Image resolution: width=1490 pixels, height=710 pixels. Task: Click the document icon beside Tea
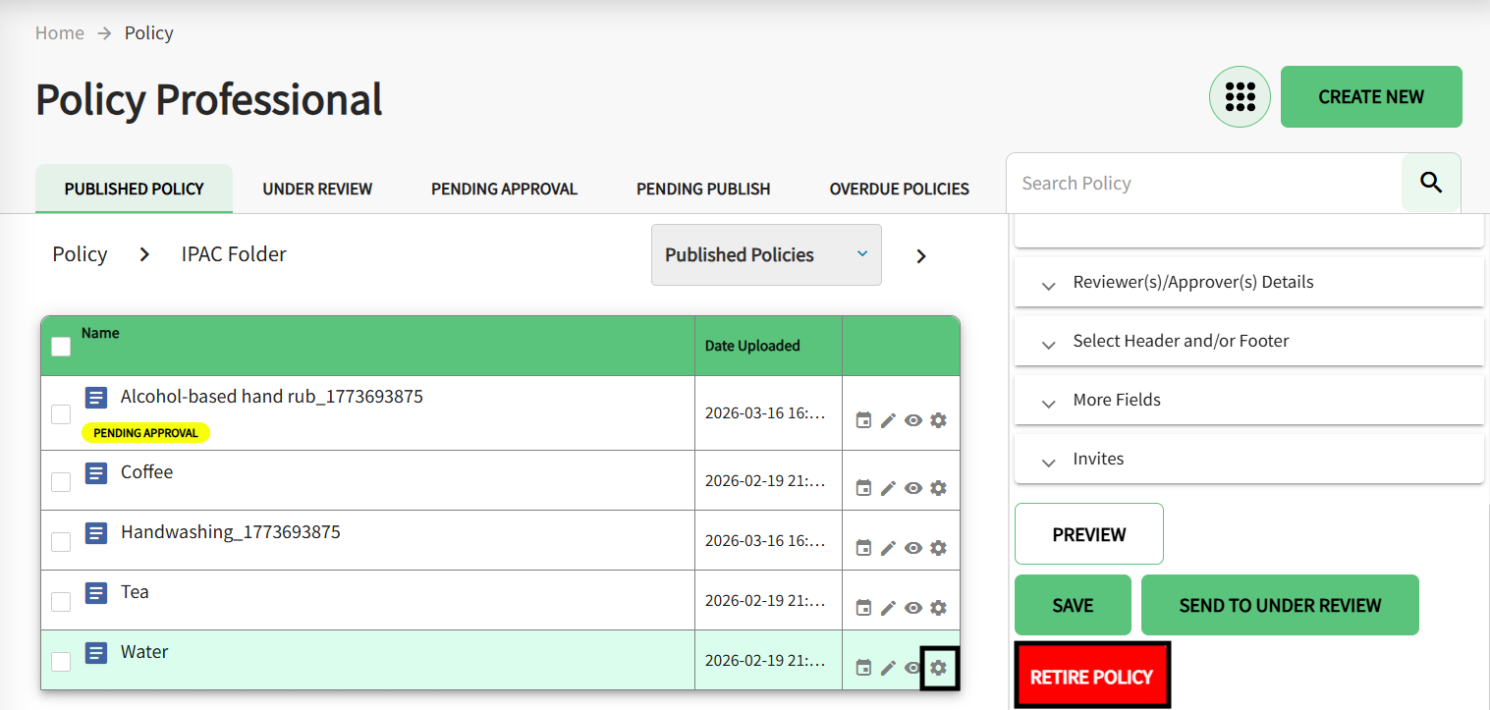pyautogui.click(x=95, y=593)
